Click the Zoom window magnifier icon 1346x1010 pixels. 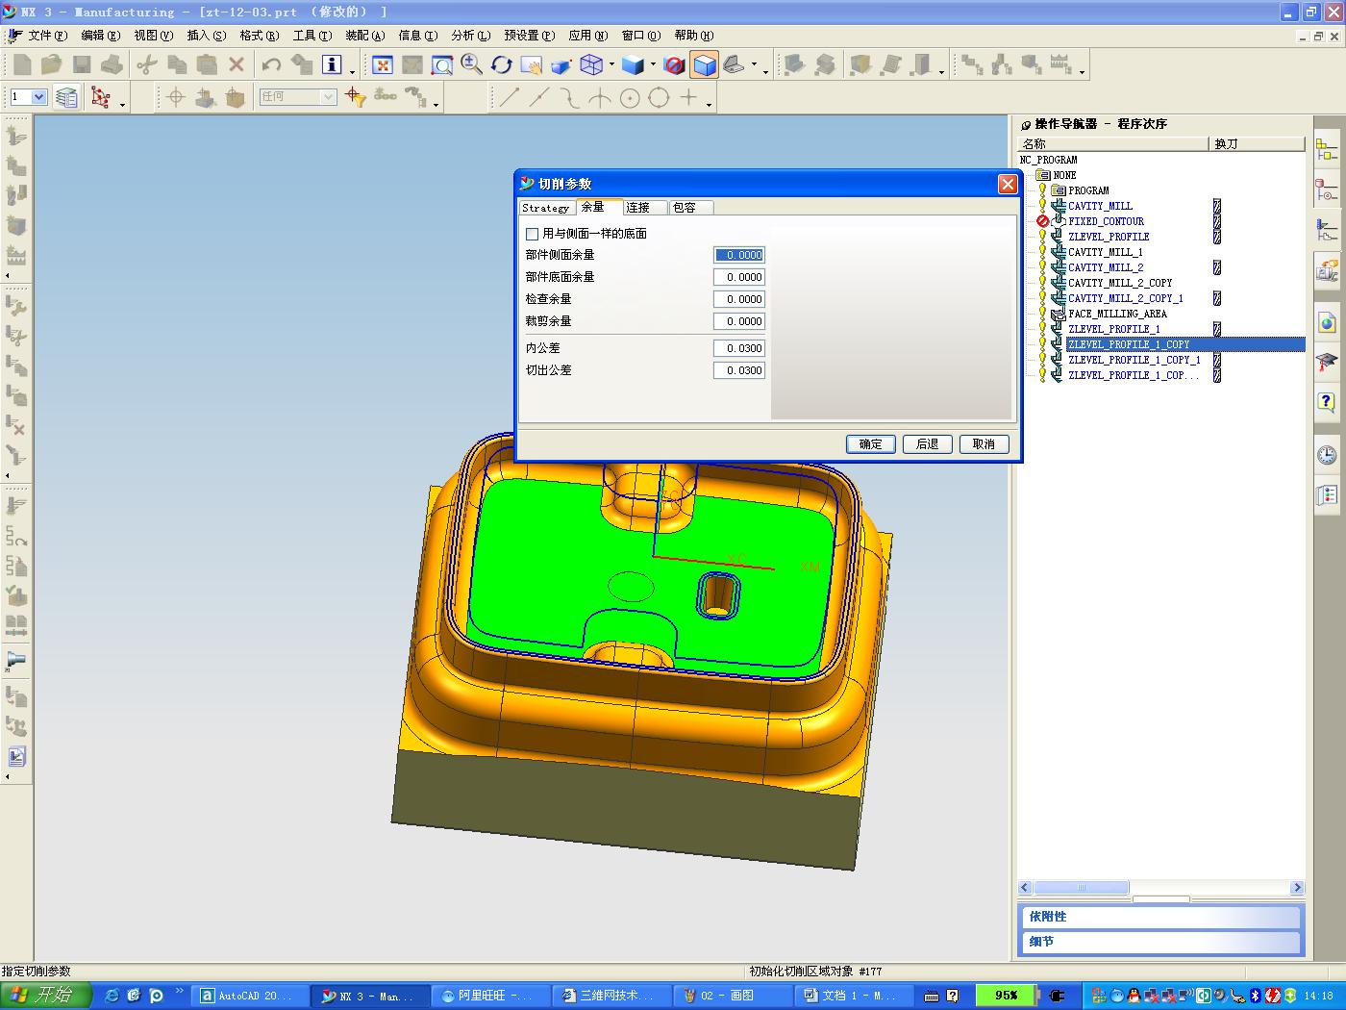click(x=442, y=64)
